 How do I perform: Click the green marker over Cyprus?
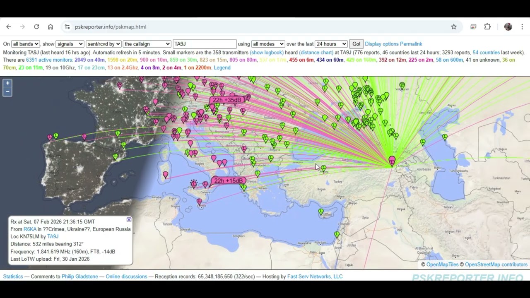click(x=321, y=212)
